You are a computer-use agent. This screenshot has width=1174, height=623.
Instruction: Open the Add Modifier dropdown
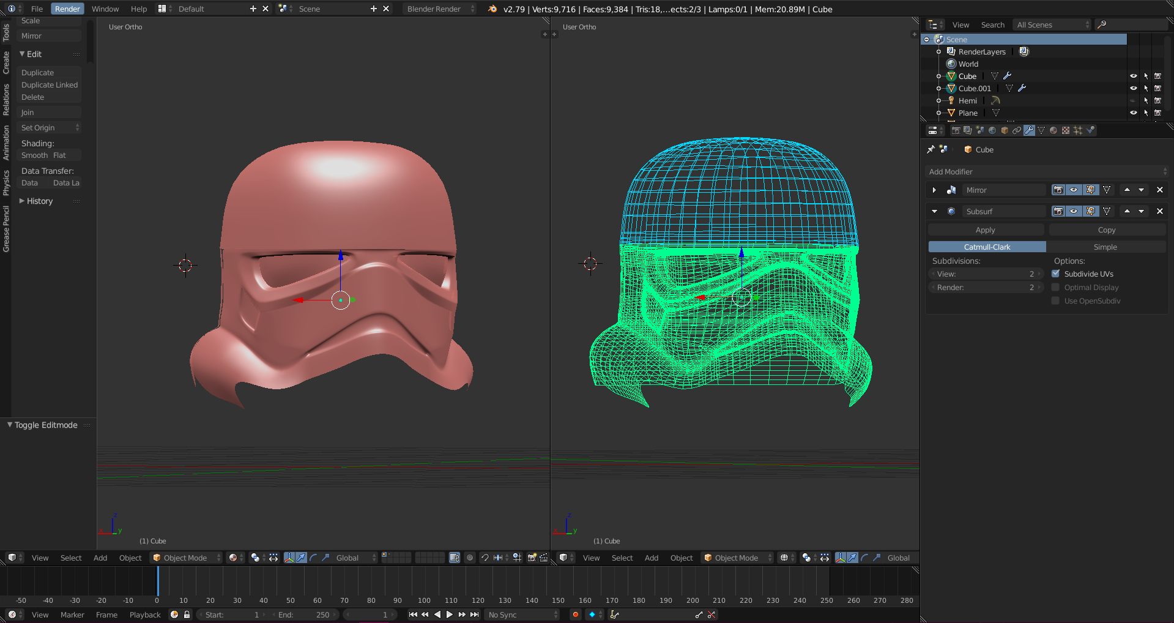point(1047,172)
